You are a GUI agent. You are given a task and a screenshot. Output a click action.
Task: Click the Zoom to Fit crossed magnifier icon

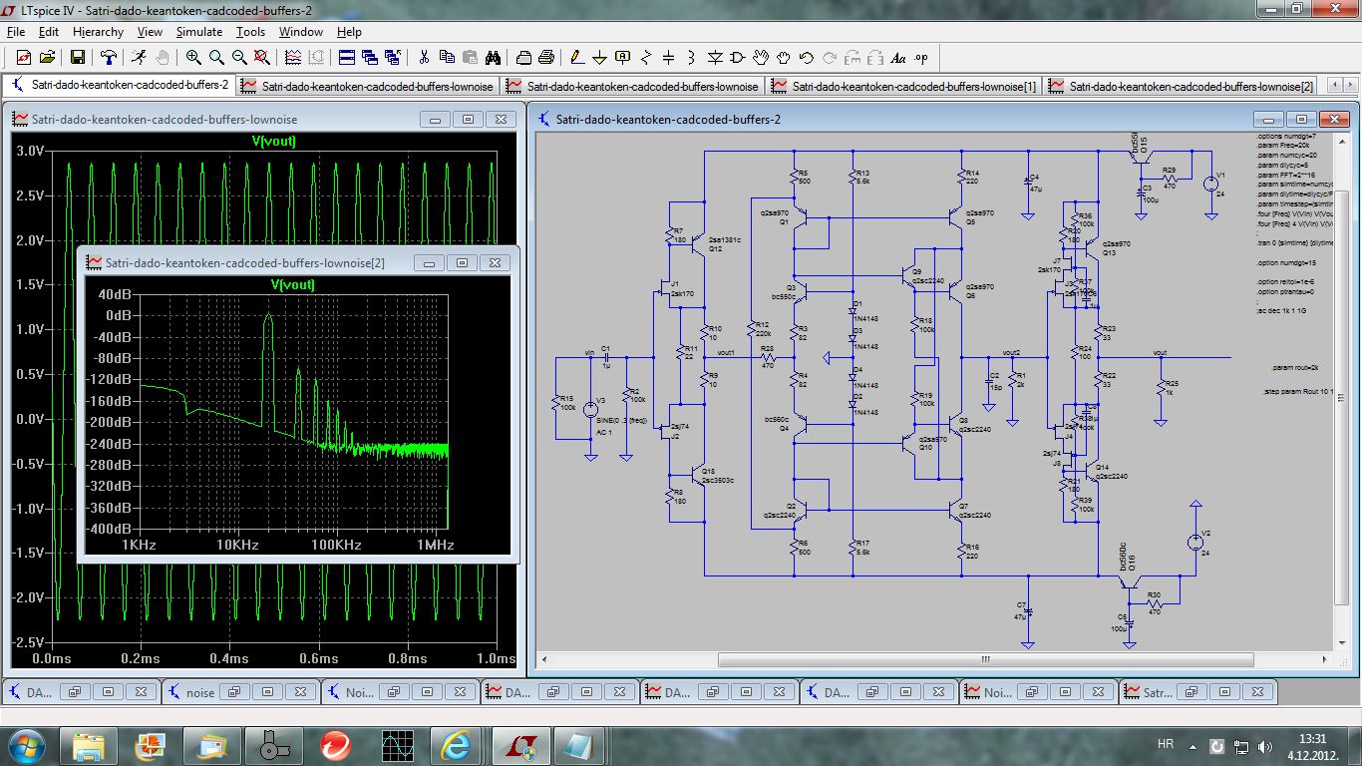coord(262,57)
